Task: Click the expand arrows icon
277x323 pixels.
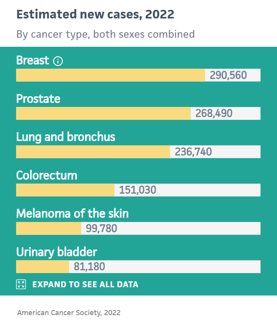Action: point(21,284)
